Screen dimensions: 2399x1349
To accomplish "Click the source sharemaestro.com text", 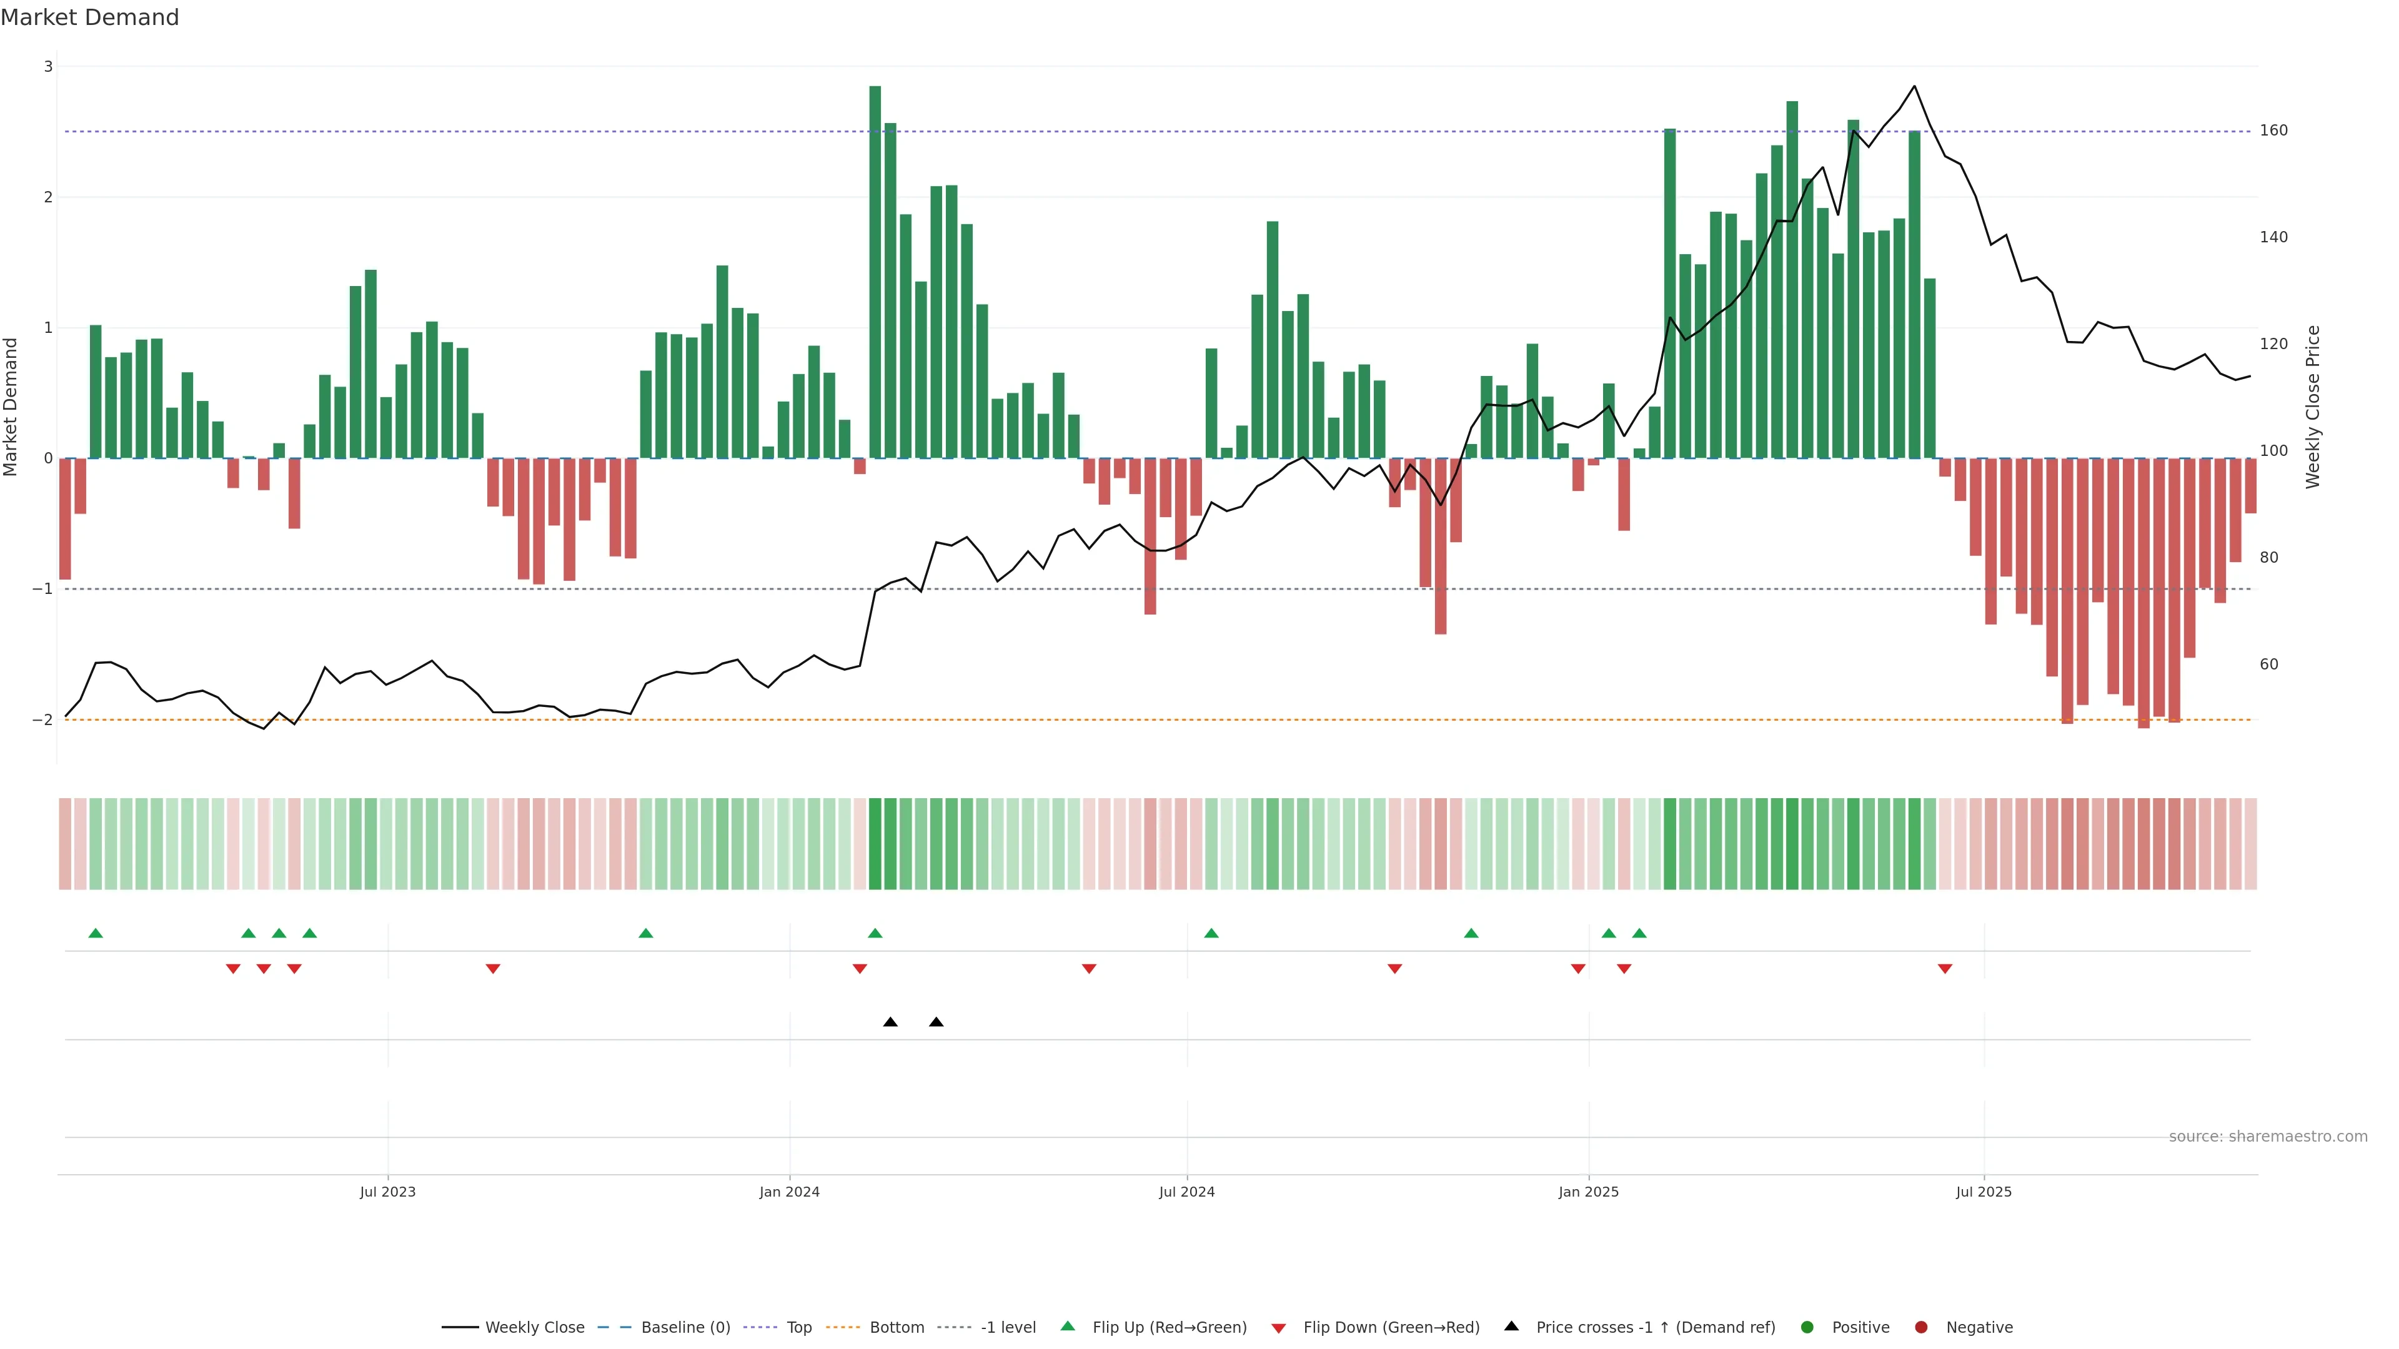I will (2268, 1136).
